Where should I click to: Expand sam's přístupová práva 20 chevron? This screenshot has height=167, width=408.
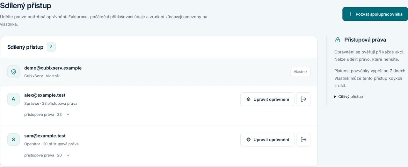click(68, 155)
